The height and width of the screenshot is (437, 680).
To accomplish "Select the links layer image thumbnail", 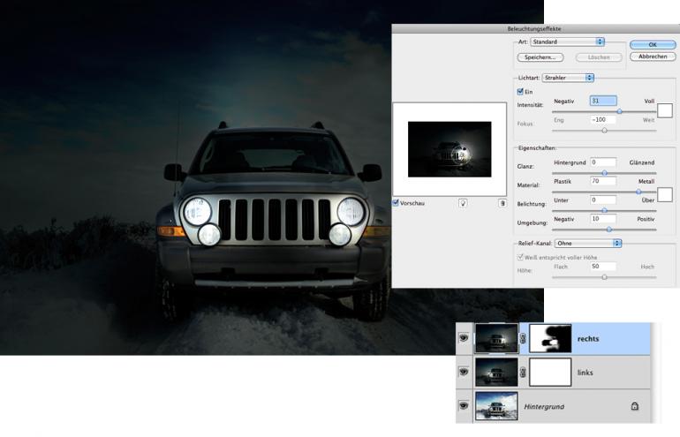I will 496,372.
